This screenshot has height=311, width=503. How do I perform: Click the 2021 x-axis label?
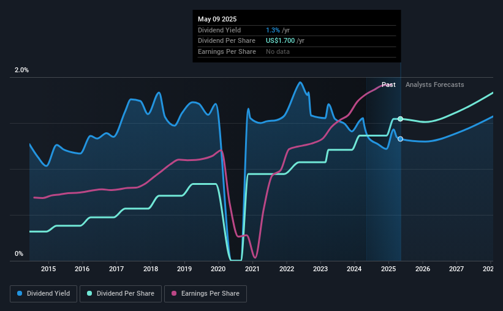[x=252, y=269]
